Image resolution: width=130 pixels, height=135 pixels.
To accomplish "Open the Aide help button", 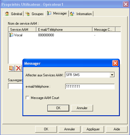I will coord(117,129).
